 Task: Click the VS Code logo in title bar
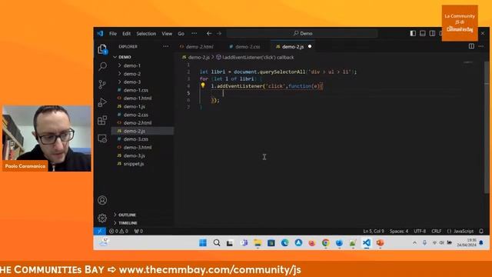pos(100,33)
